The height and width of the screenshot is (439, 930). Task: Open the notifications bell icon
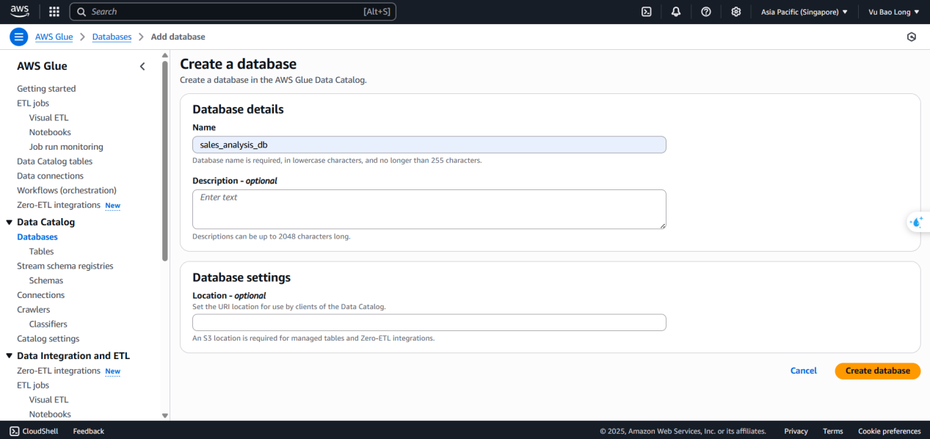pos(676,12)
